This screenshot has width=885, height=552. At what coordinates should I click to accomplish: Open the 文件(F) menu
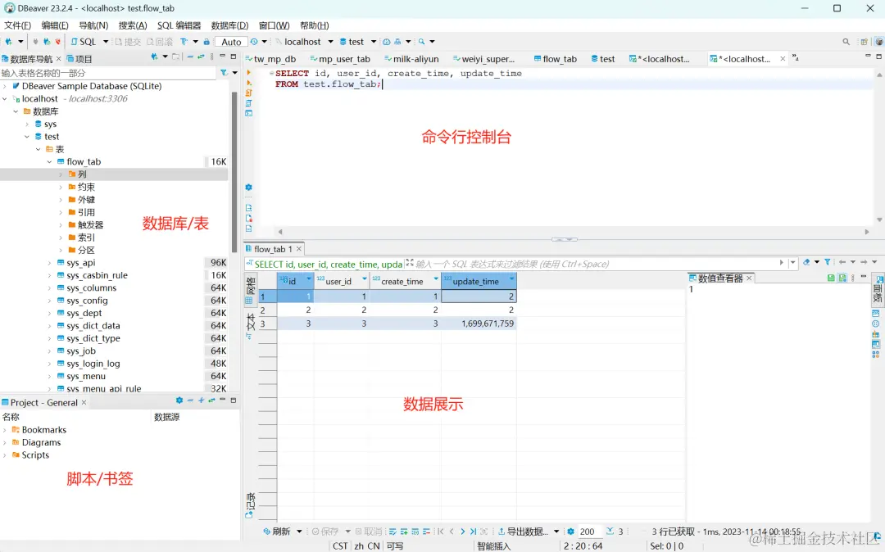tap(17, 25)
